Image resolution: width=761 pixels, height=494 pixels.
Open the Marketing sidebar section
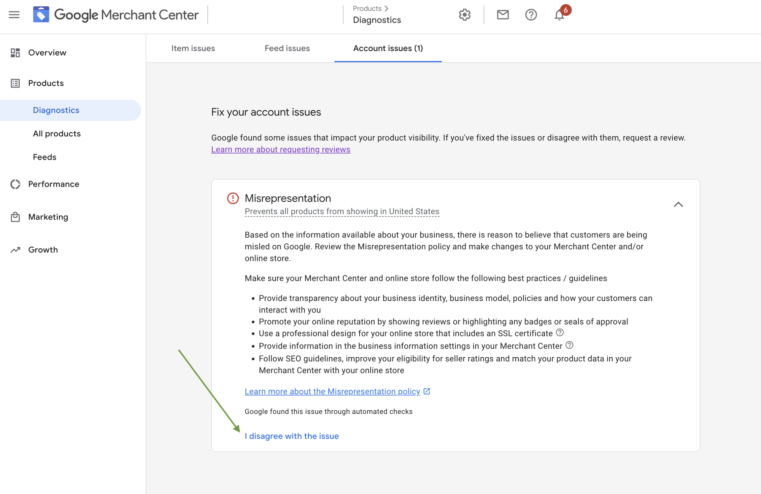[x=48, y=217]
